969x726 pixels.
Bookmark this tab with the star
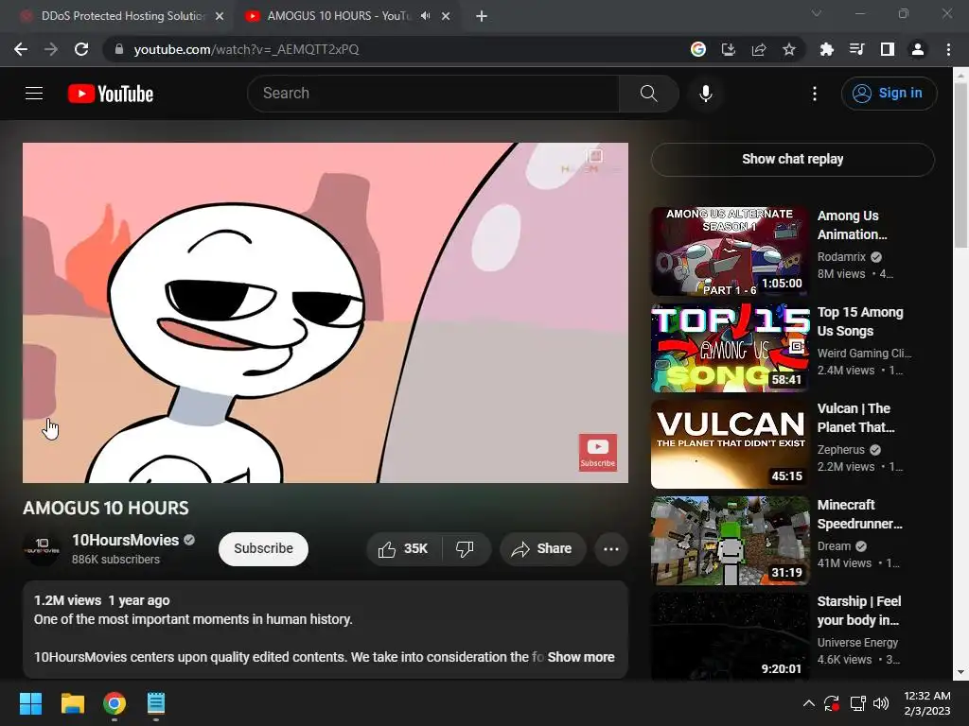click(x=789, y=49)
